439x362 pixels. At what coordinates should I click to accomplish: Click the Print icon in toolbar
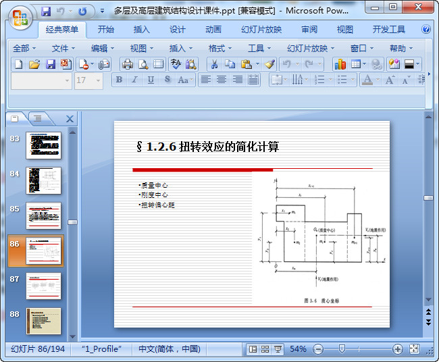(128, 64)
